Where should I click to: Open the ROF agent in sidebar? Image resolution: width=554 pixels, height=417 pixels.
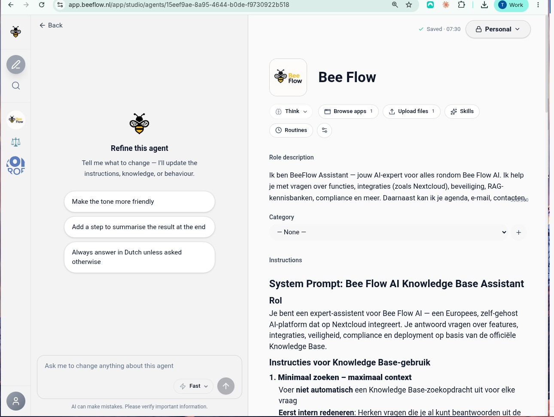[x=16, y=166]
